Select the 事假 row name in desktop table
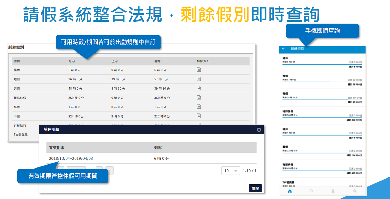 coord(17,116)
